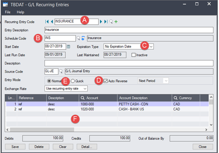Click the Recurring Entry Code field INSURANCE
This screenshot has height=153, width=219.
[x=77, y=21]
